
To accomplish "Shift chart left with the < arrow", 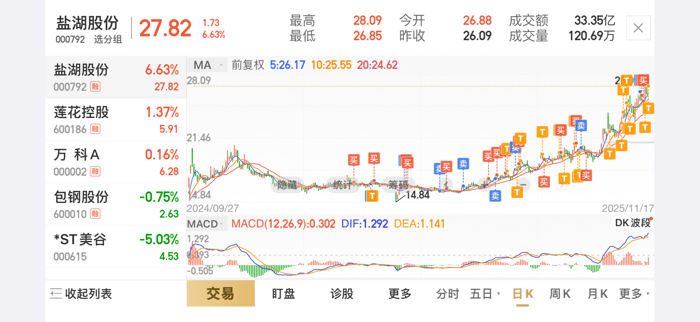I will (x=446, y=184).
